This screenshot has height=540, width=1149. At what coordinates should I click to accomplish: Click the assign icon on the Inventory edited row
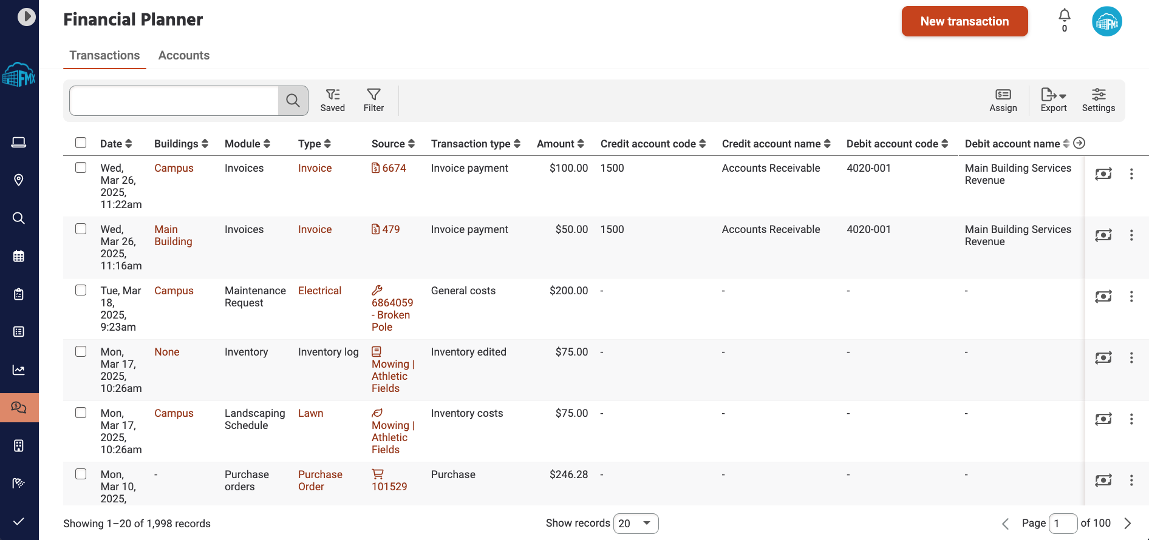click(1103, 358)
